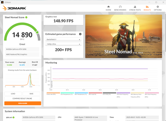Click the 3DMark title bar app icon
The width and height of the screenshot is (166, 121).
click(2, 2)
